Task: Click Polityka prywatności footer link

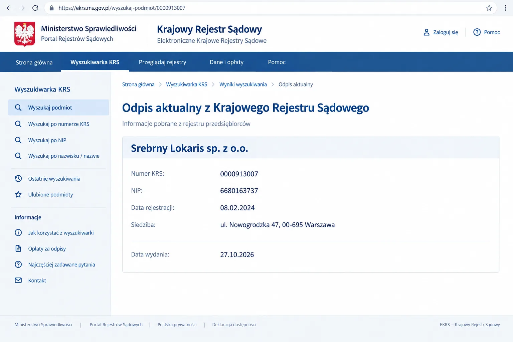Action: click(x=177, y=325)
